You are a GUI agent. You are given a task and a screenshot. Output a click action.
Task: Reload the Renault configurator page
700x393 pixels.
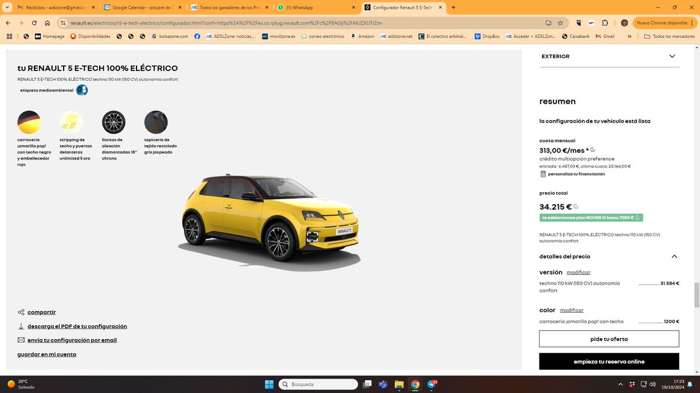tap(34, 23)
